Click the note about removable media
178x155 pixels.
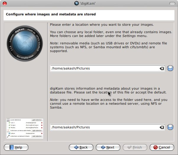click(x=109, y=47)
